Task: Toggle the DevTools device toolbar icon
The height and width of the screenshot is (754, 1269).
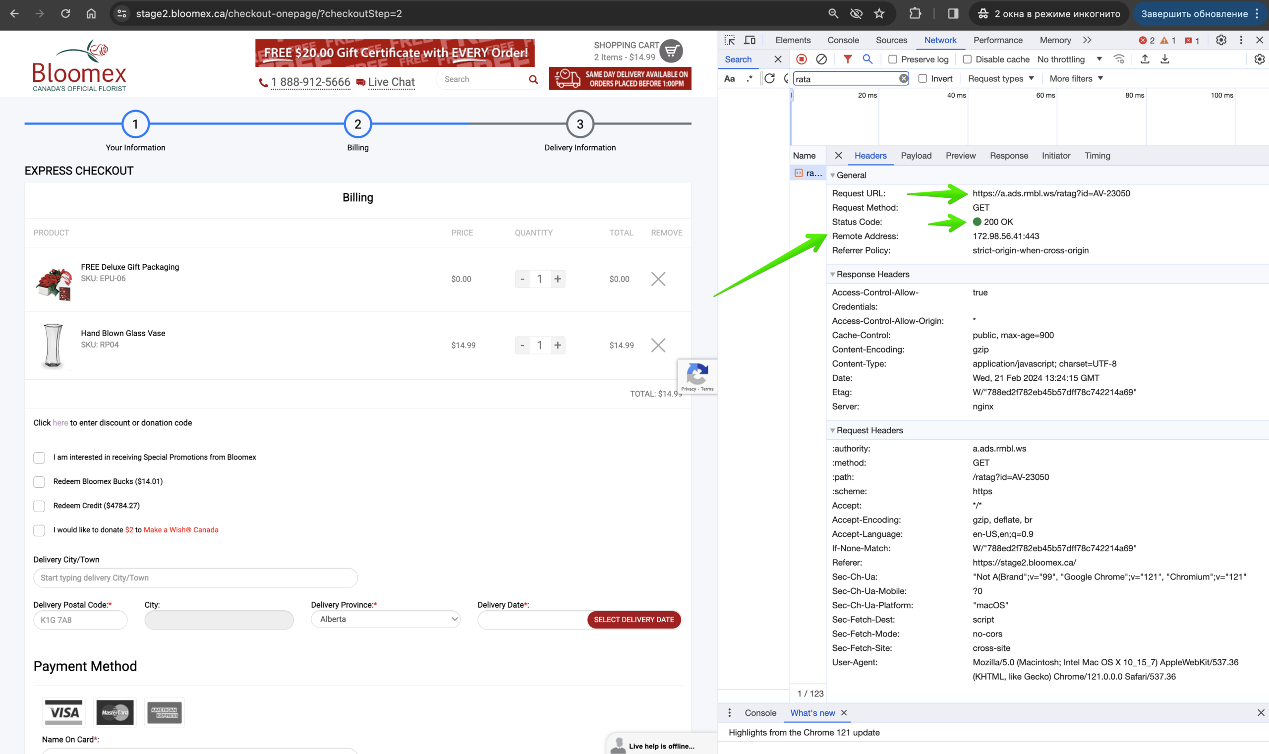Action: click(750, 40)
